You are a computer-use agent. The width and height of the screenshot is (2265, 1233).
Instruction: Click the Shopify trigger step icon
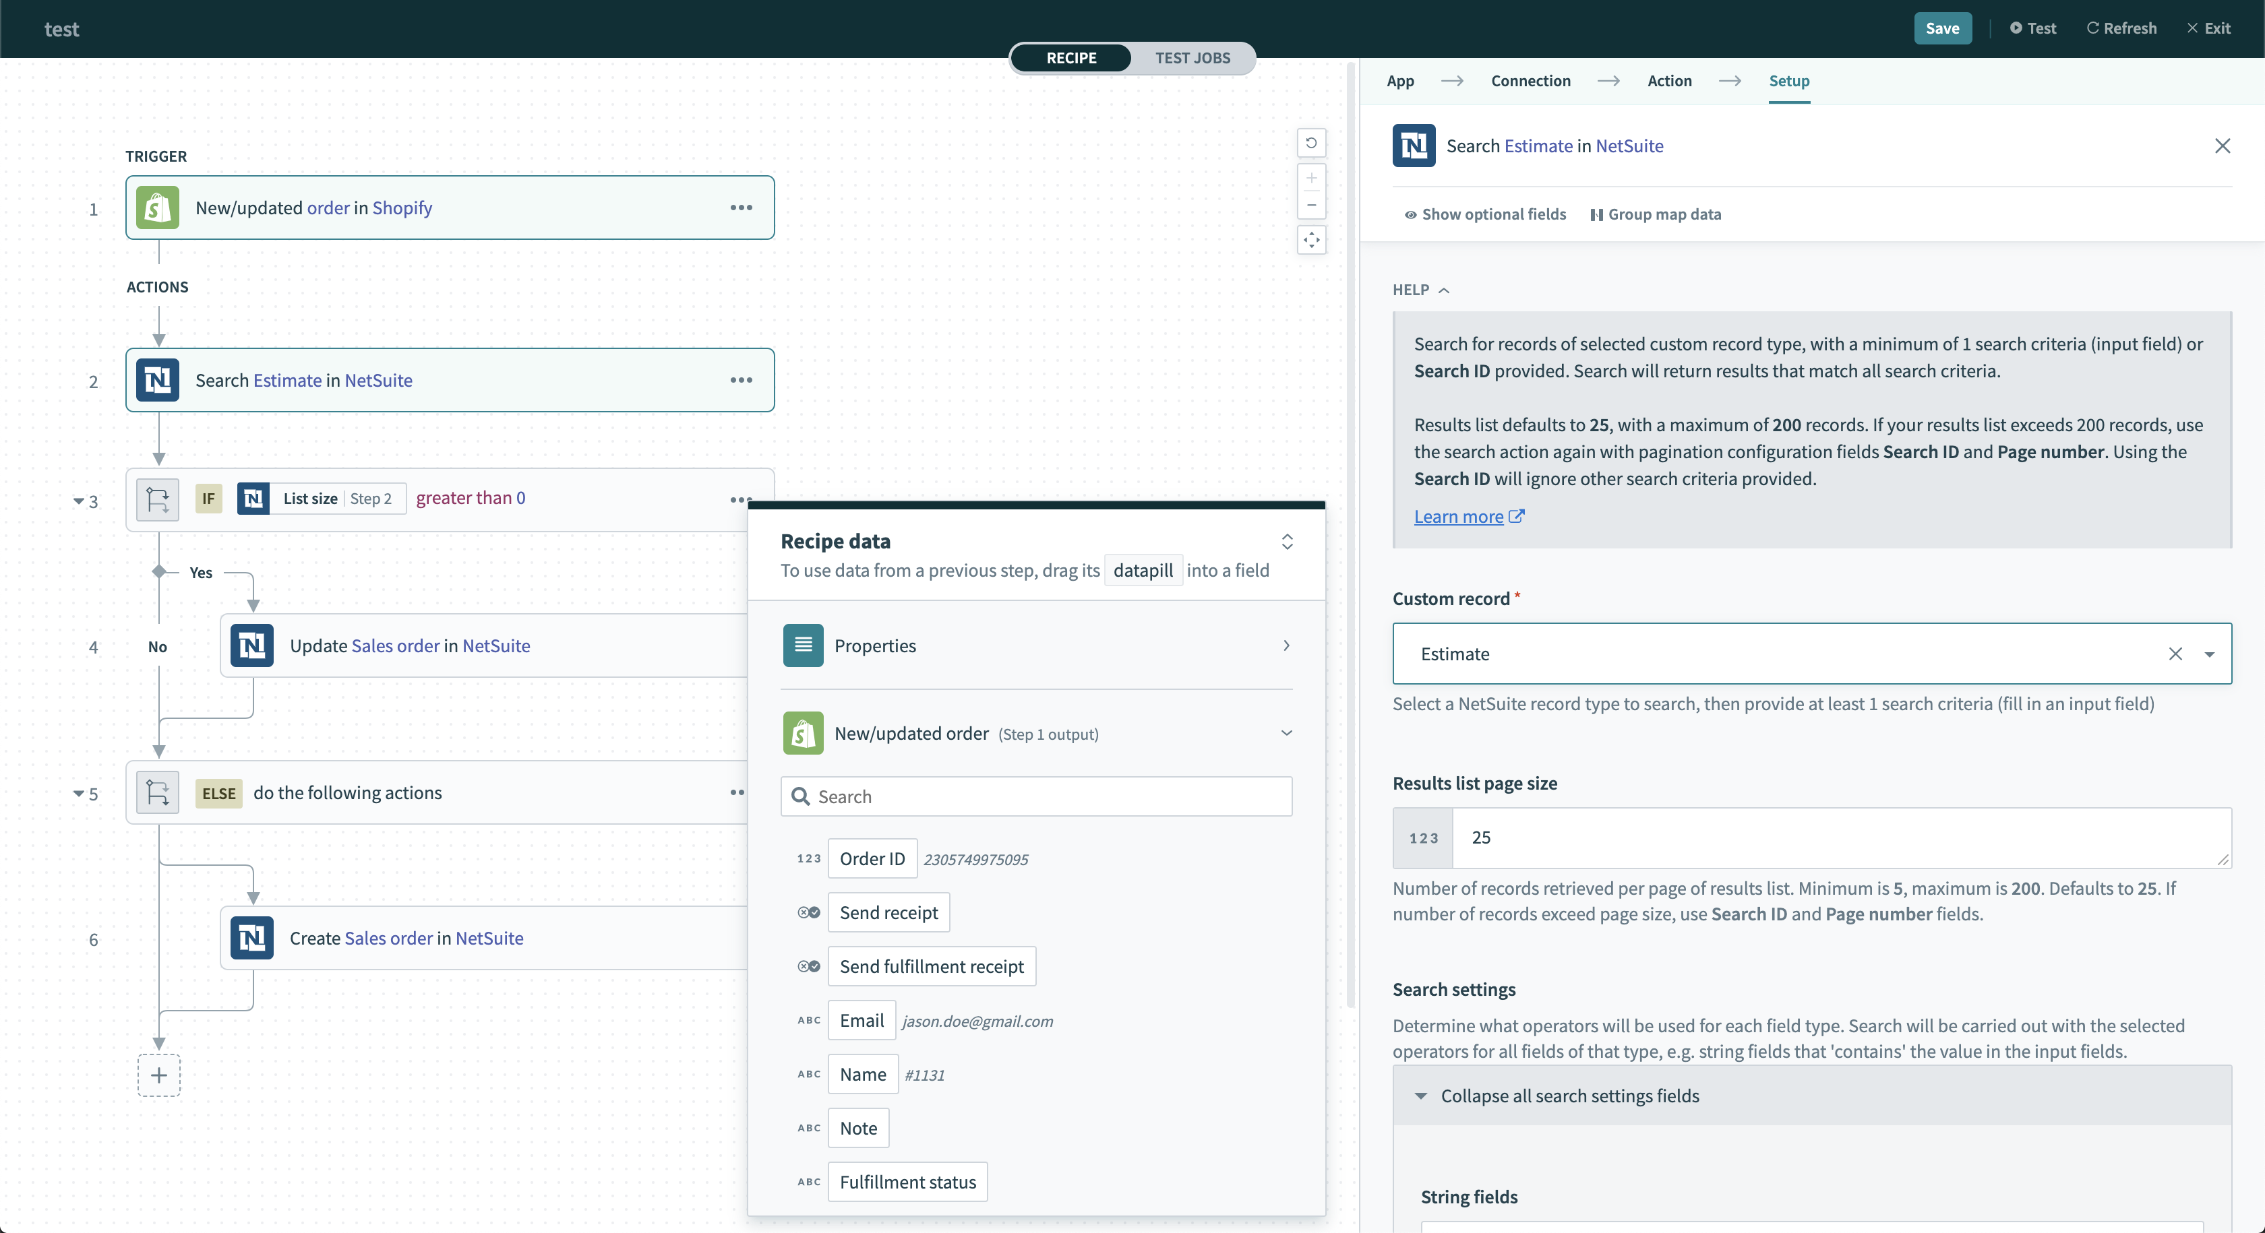pyautogui.click(x=158, y=207)
